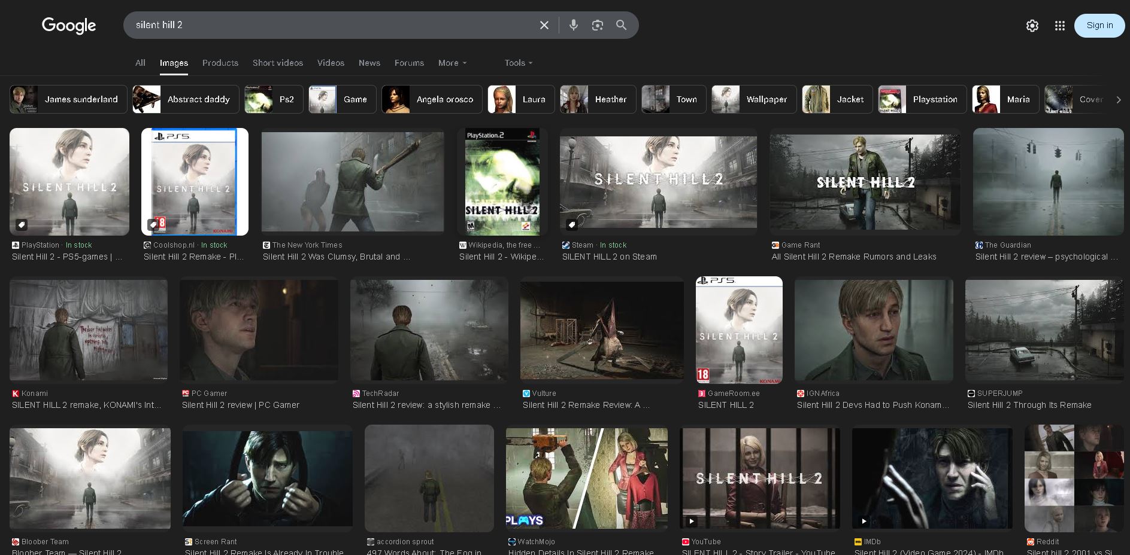Click the Sign in button
The width and height of the screenshot is (1130, 555).
(1099, 26)
